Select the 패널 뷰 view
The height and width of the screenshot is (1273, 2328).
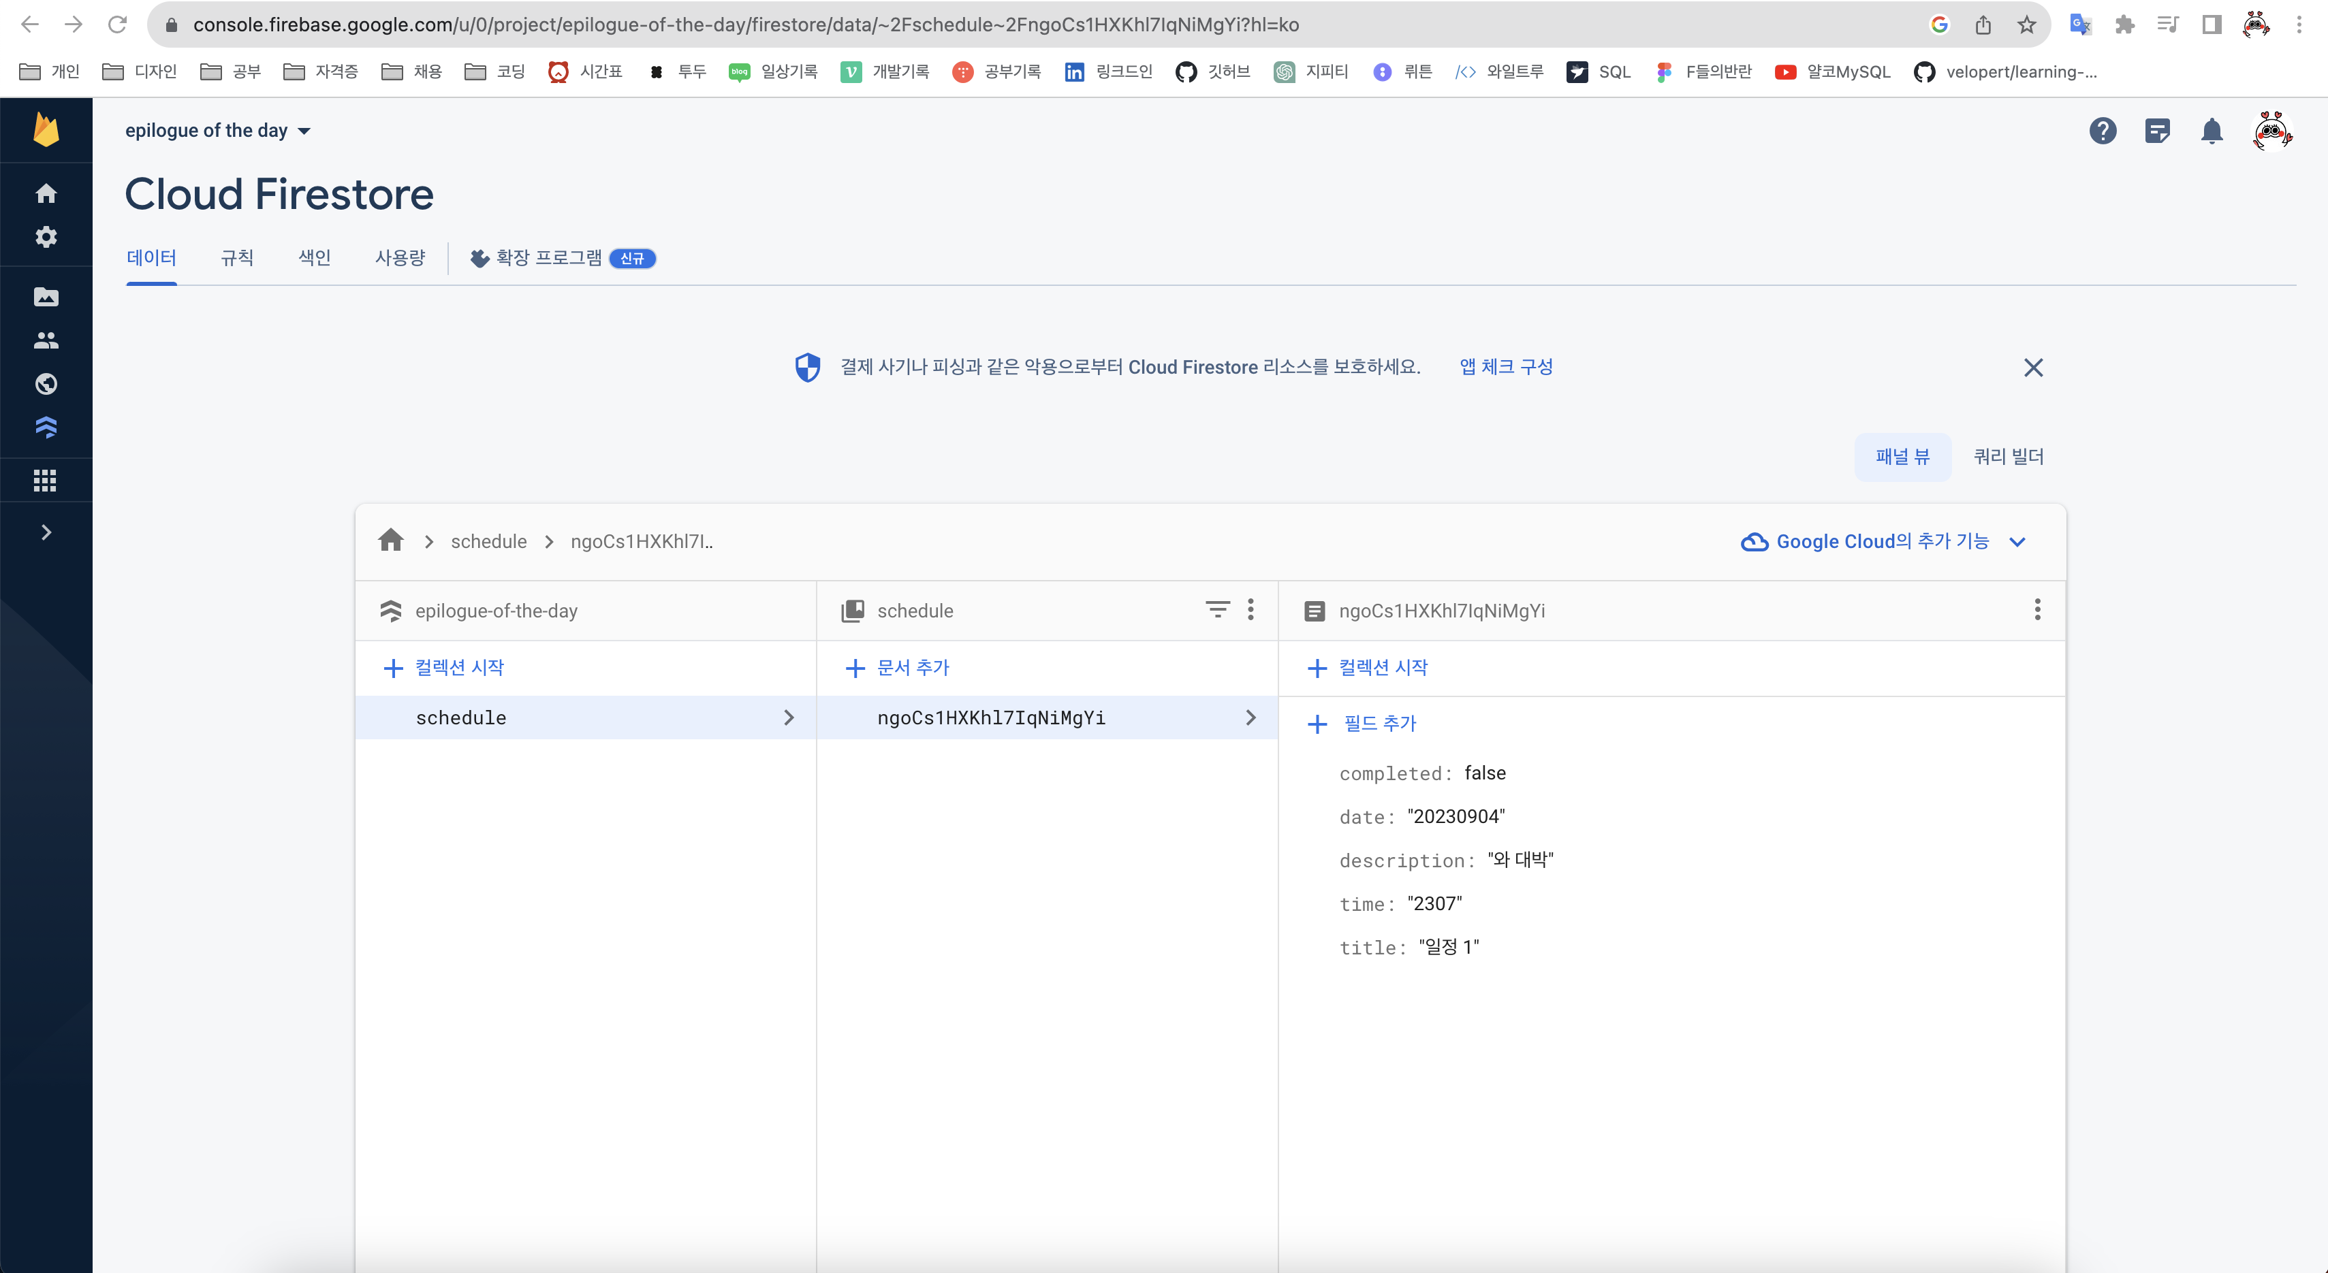point(1902,457)
